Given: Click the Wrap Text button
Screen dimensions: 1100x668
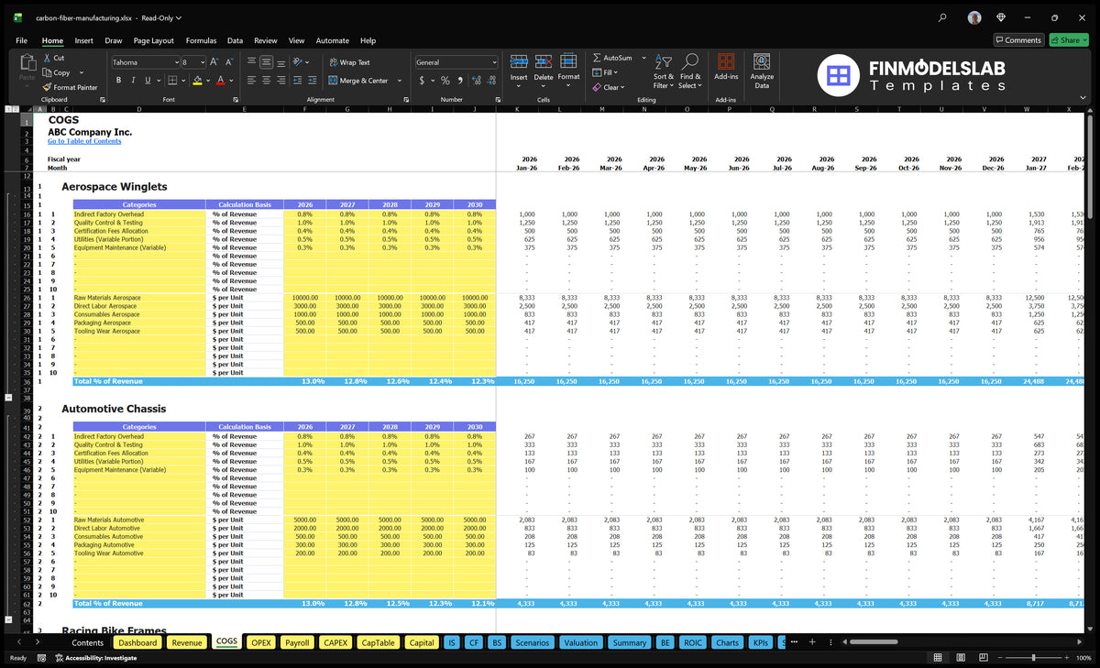Looking at the screenshot, I should coord(349,62).
